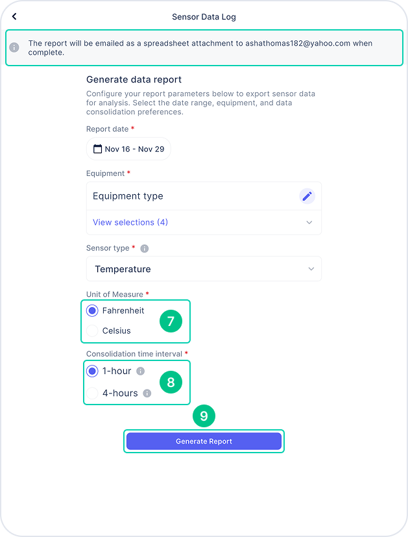Viewport: 408px width, 537px height.
Task: Choose 4-hours consolidation interval
Action: click(92, 393)
